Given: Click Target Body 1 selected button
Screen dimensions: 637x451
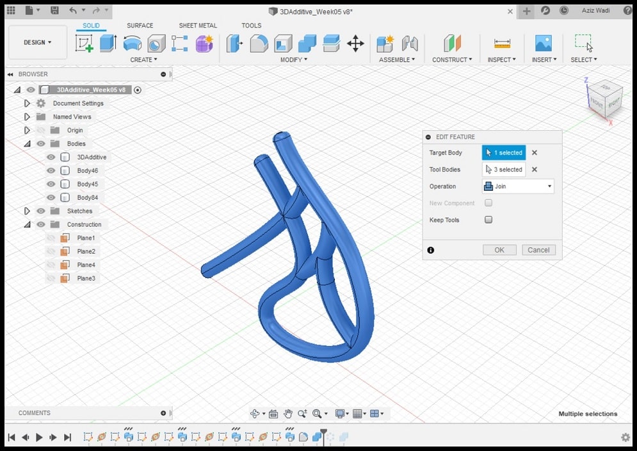Looking at the screenshot, I should coord(504,152).
